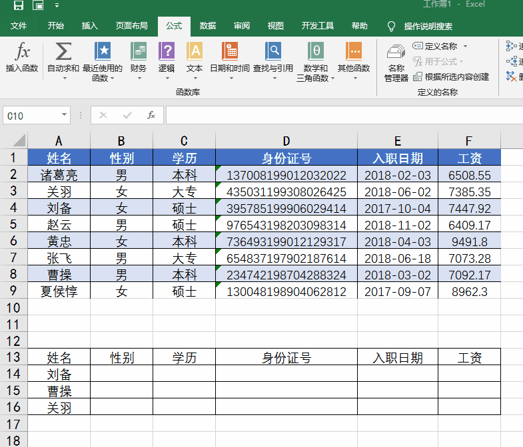This screenshot has width=523, height=447.
Task: Expand the 其他函数 dropdown arrow
Action: tap(355, 78)
